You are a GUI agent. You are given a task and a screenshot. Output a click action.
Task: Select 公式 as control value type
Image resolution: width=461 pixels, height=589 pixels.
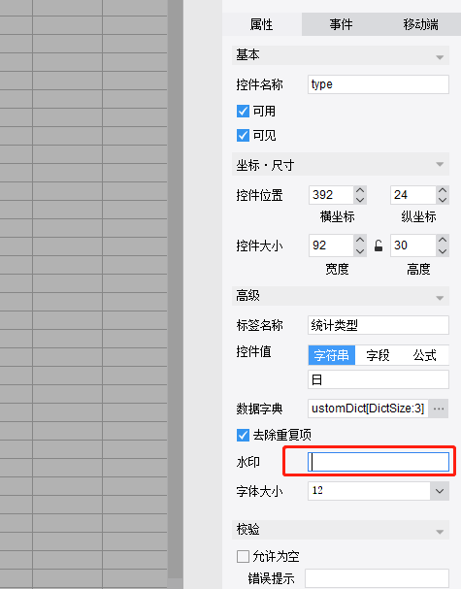point(424,355)
